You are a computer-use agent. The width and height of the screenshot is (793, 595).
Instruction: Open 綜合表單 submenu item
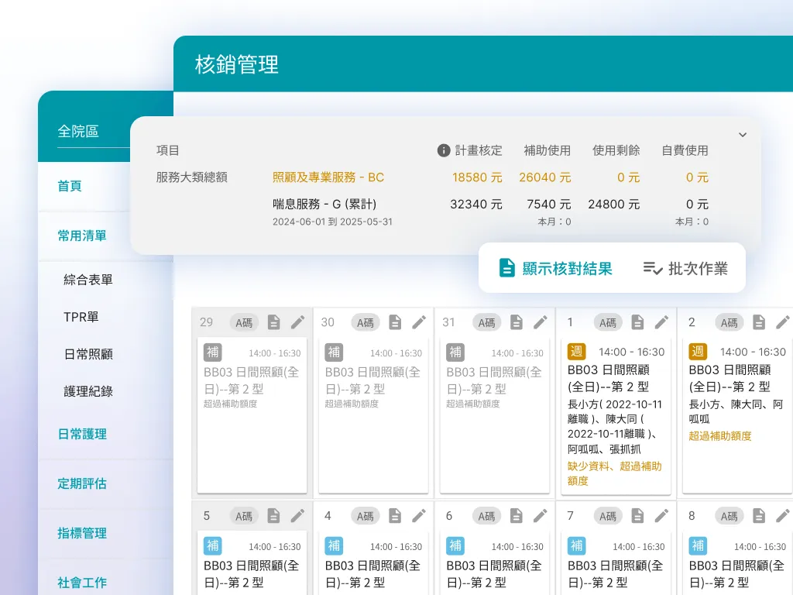88,280
